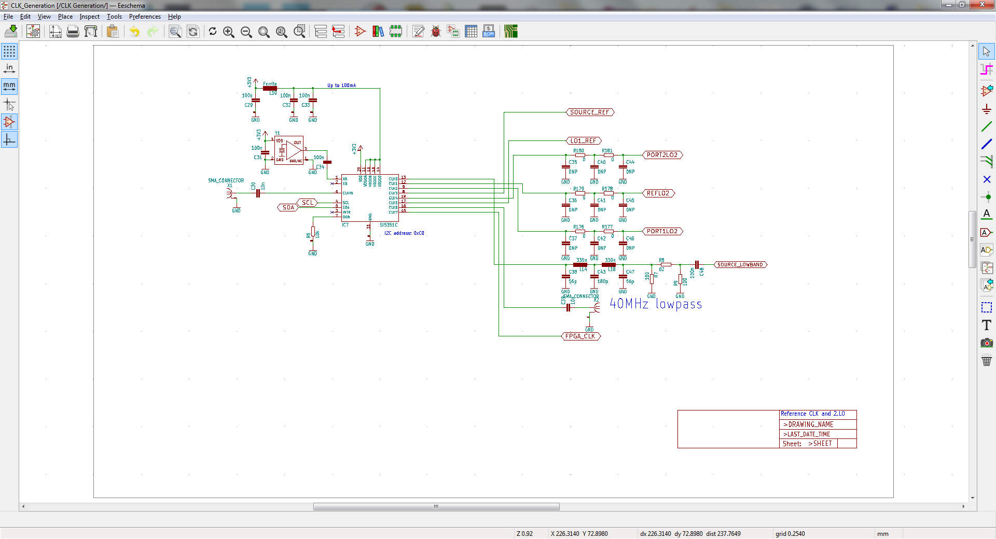Switch units to millimeters
The width and height of the screenshot is (996, 539).
coord(9,87)
